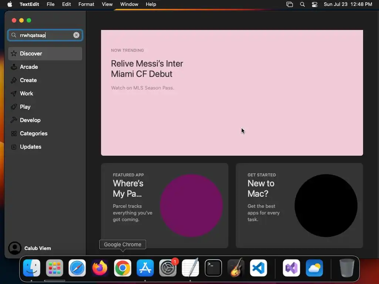Screen dimensions: 379x284
Task: Go to the Categories label in the sidebar
Action: pos(34,133)
